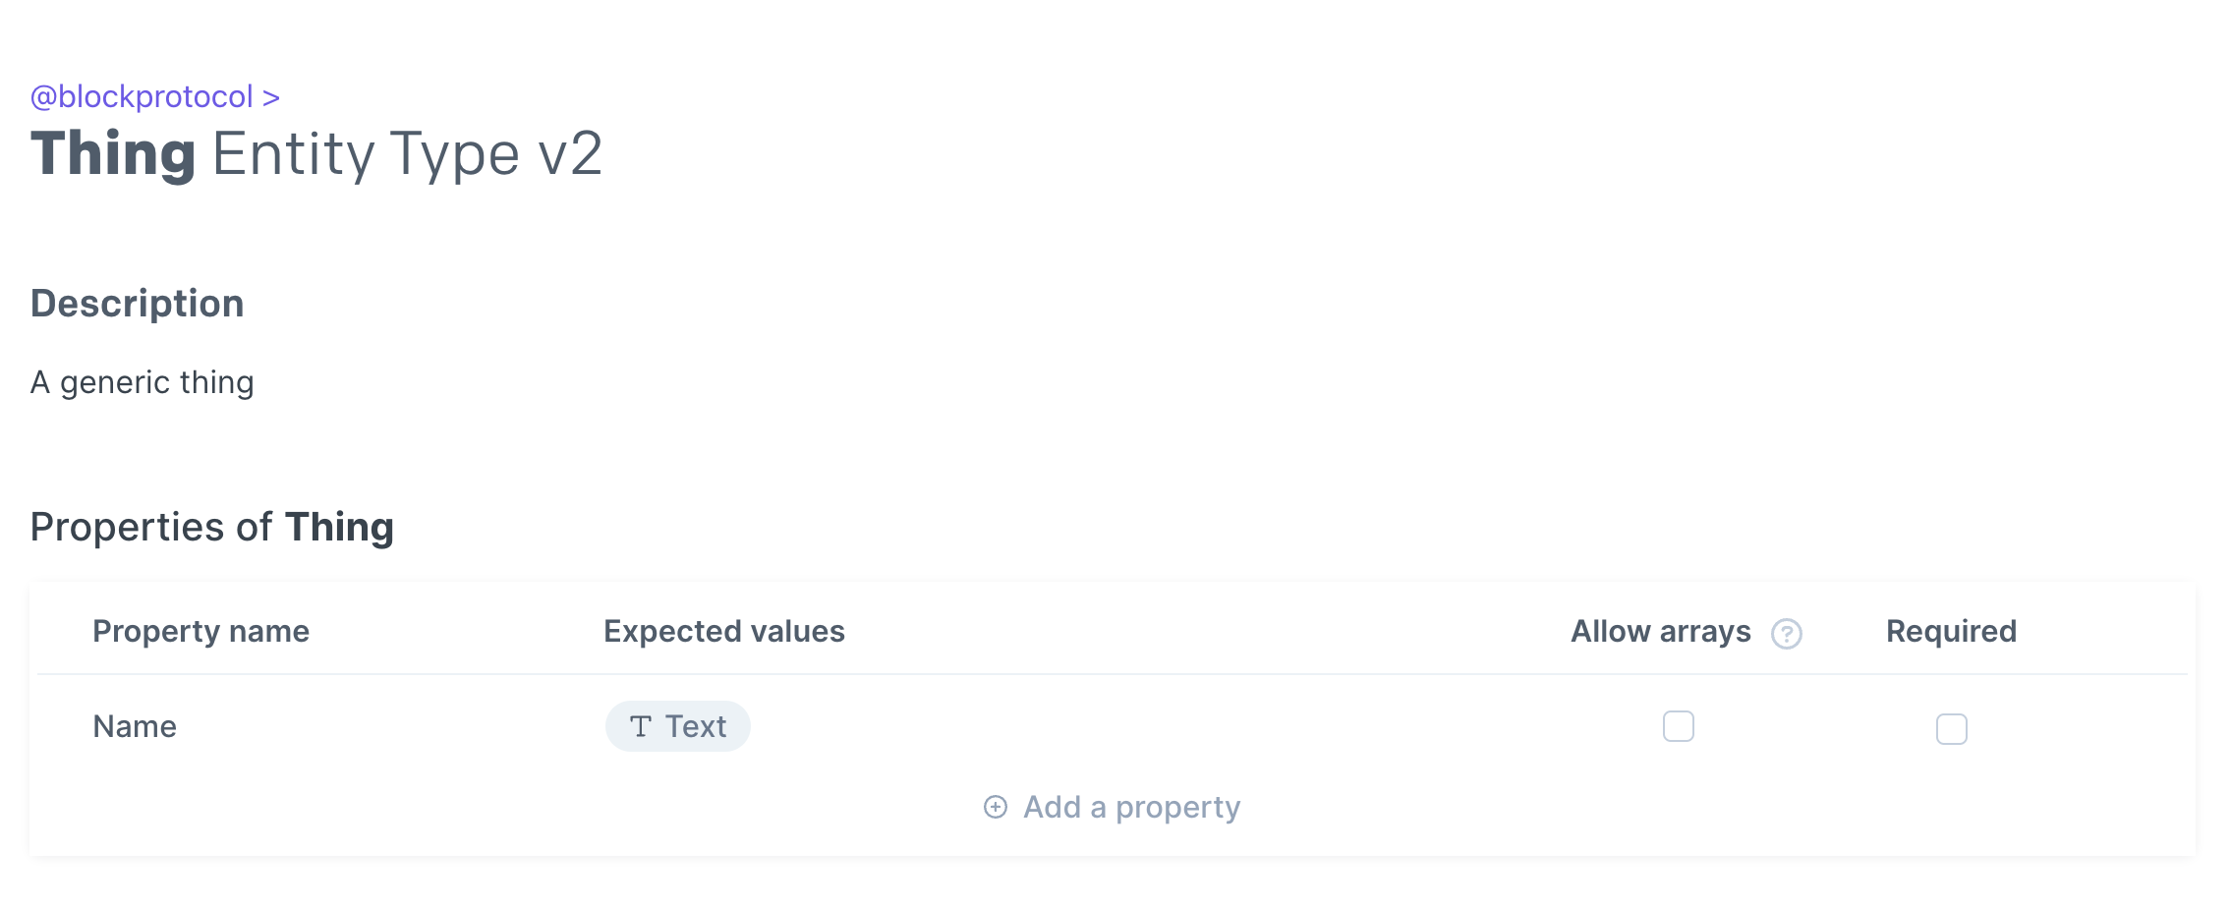Open the Property name column header
Screen dimensions: 2231x908
(x=200, y=631)
